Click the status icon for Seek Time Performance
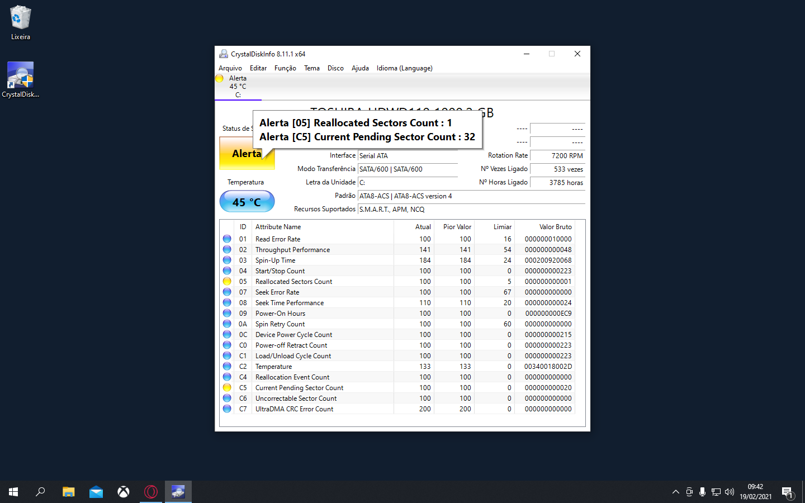The height and width of the screenshot is (503, 805). [x=227, y=302]
